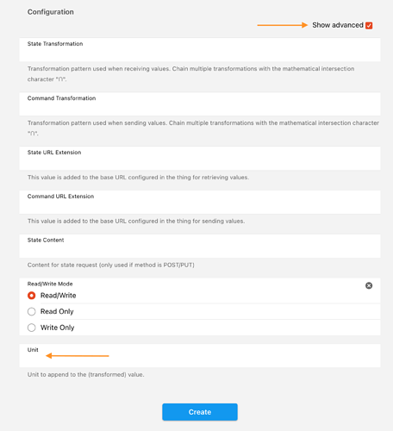Screen dimensions: 393x431
Task: Click the sending values transformation help text
Action: pyautogui.click(x=203, y=128)
